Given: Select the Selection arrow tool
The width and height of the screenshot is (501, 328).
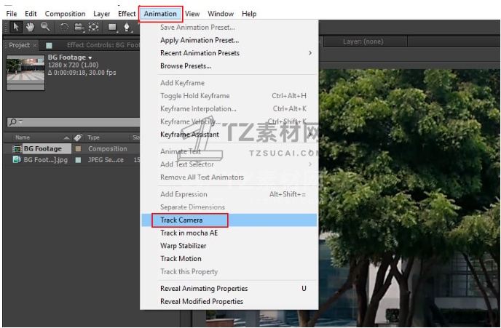Looking at the screenshot, I should point(15,27).
